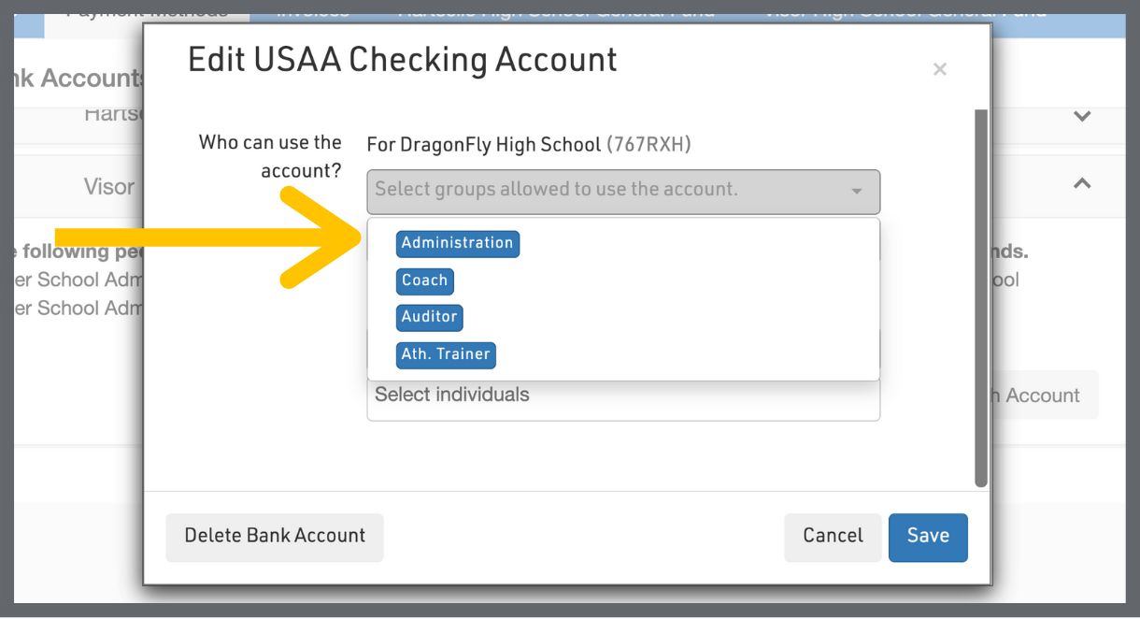Save the bank account changes
The height and width of the screenshot is (619, 1140).
coord(927,536)
